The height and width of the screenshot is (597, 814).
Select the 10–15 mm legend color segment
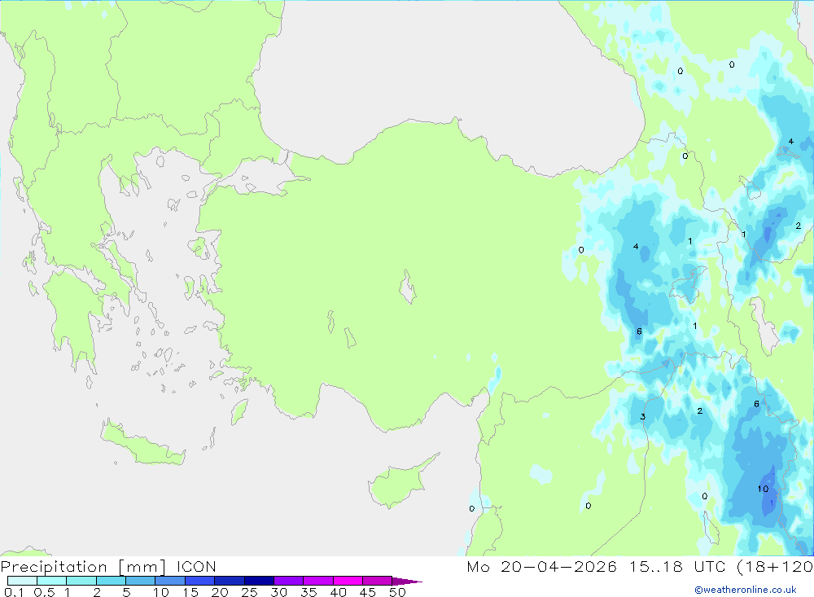(170, 581)
